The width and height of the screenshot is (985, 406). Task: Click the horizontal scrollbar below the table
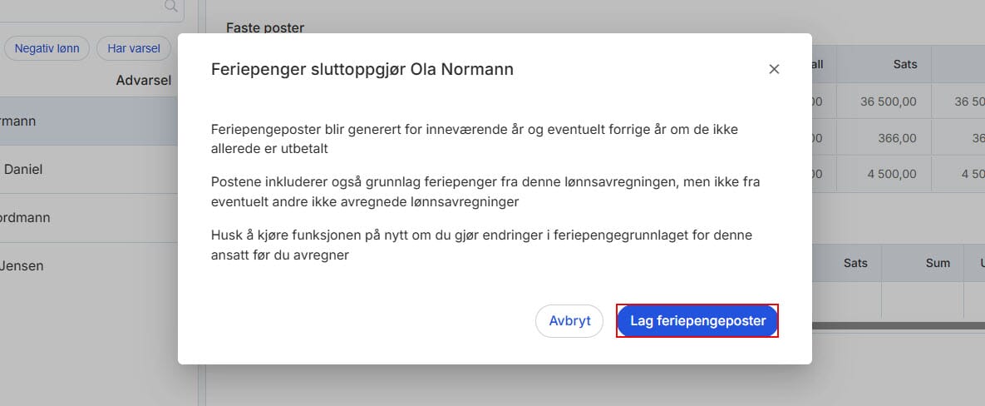pyautogui.click(x=899, y=326)
